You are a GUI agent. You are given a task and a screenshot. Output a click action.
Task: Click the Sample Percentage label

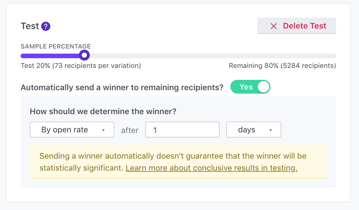[x=56, y=46]
